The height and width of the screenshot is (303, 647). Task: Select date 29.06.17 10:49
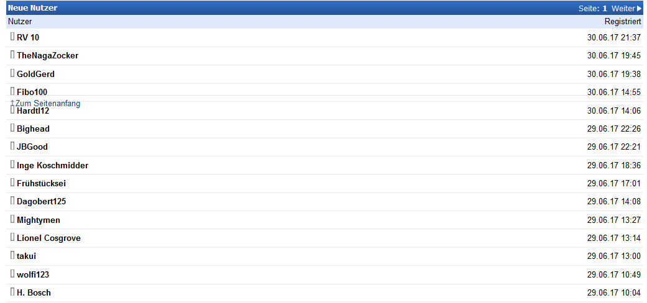[x=614, y=274]
